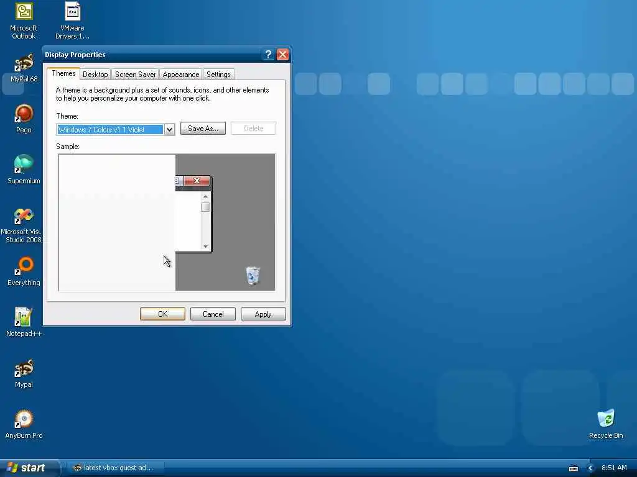
Task: Switch to the Appearance tab
Action: pos(181,75)
